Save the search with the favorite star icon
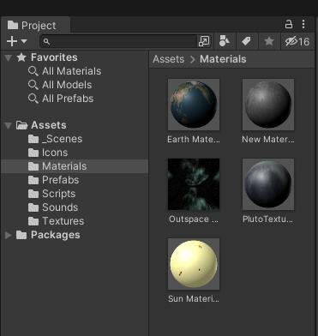 [269, 42]
